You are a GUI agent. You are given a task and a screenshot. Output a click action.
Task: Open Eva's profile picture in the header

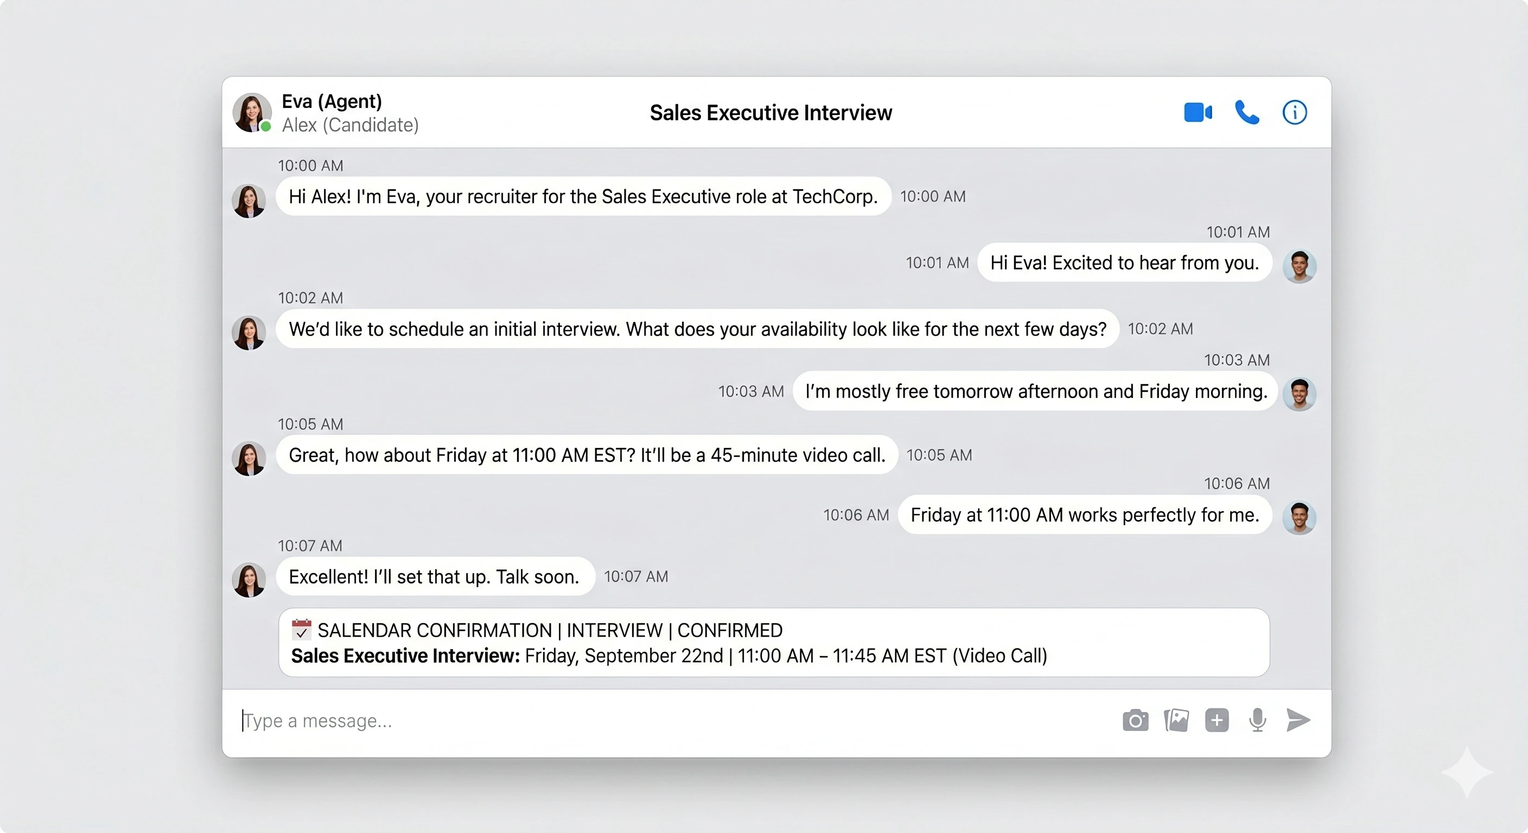[x=252, y=112]
